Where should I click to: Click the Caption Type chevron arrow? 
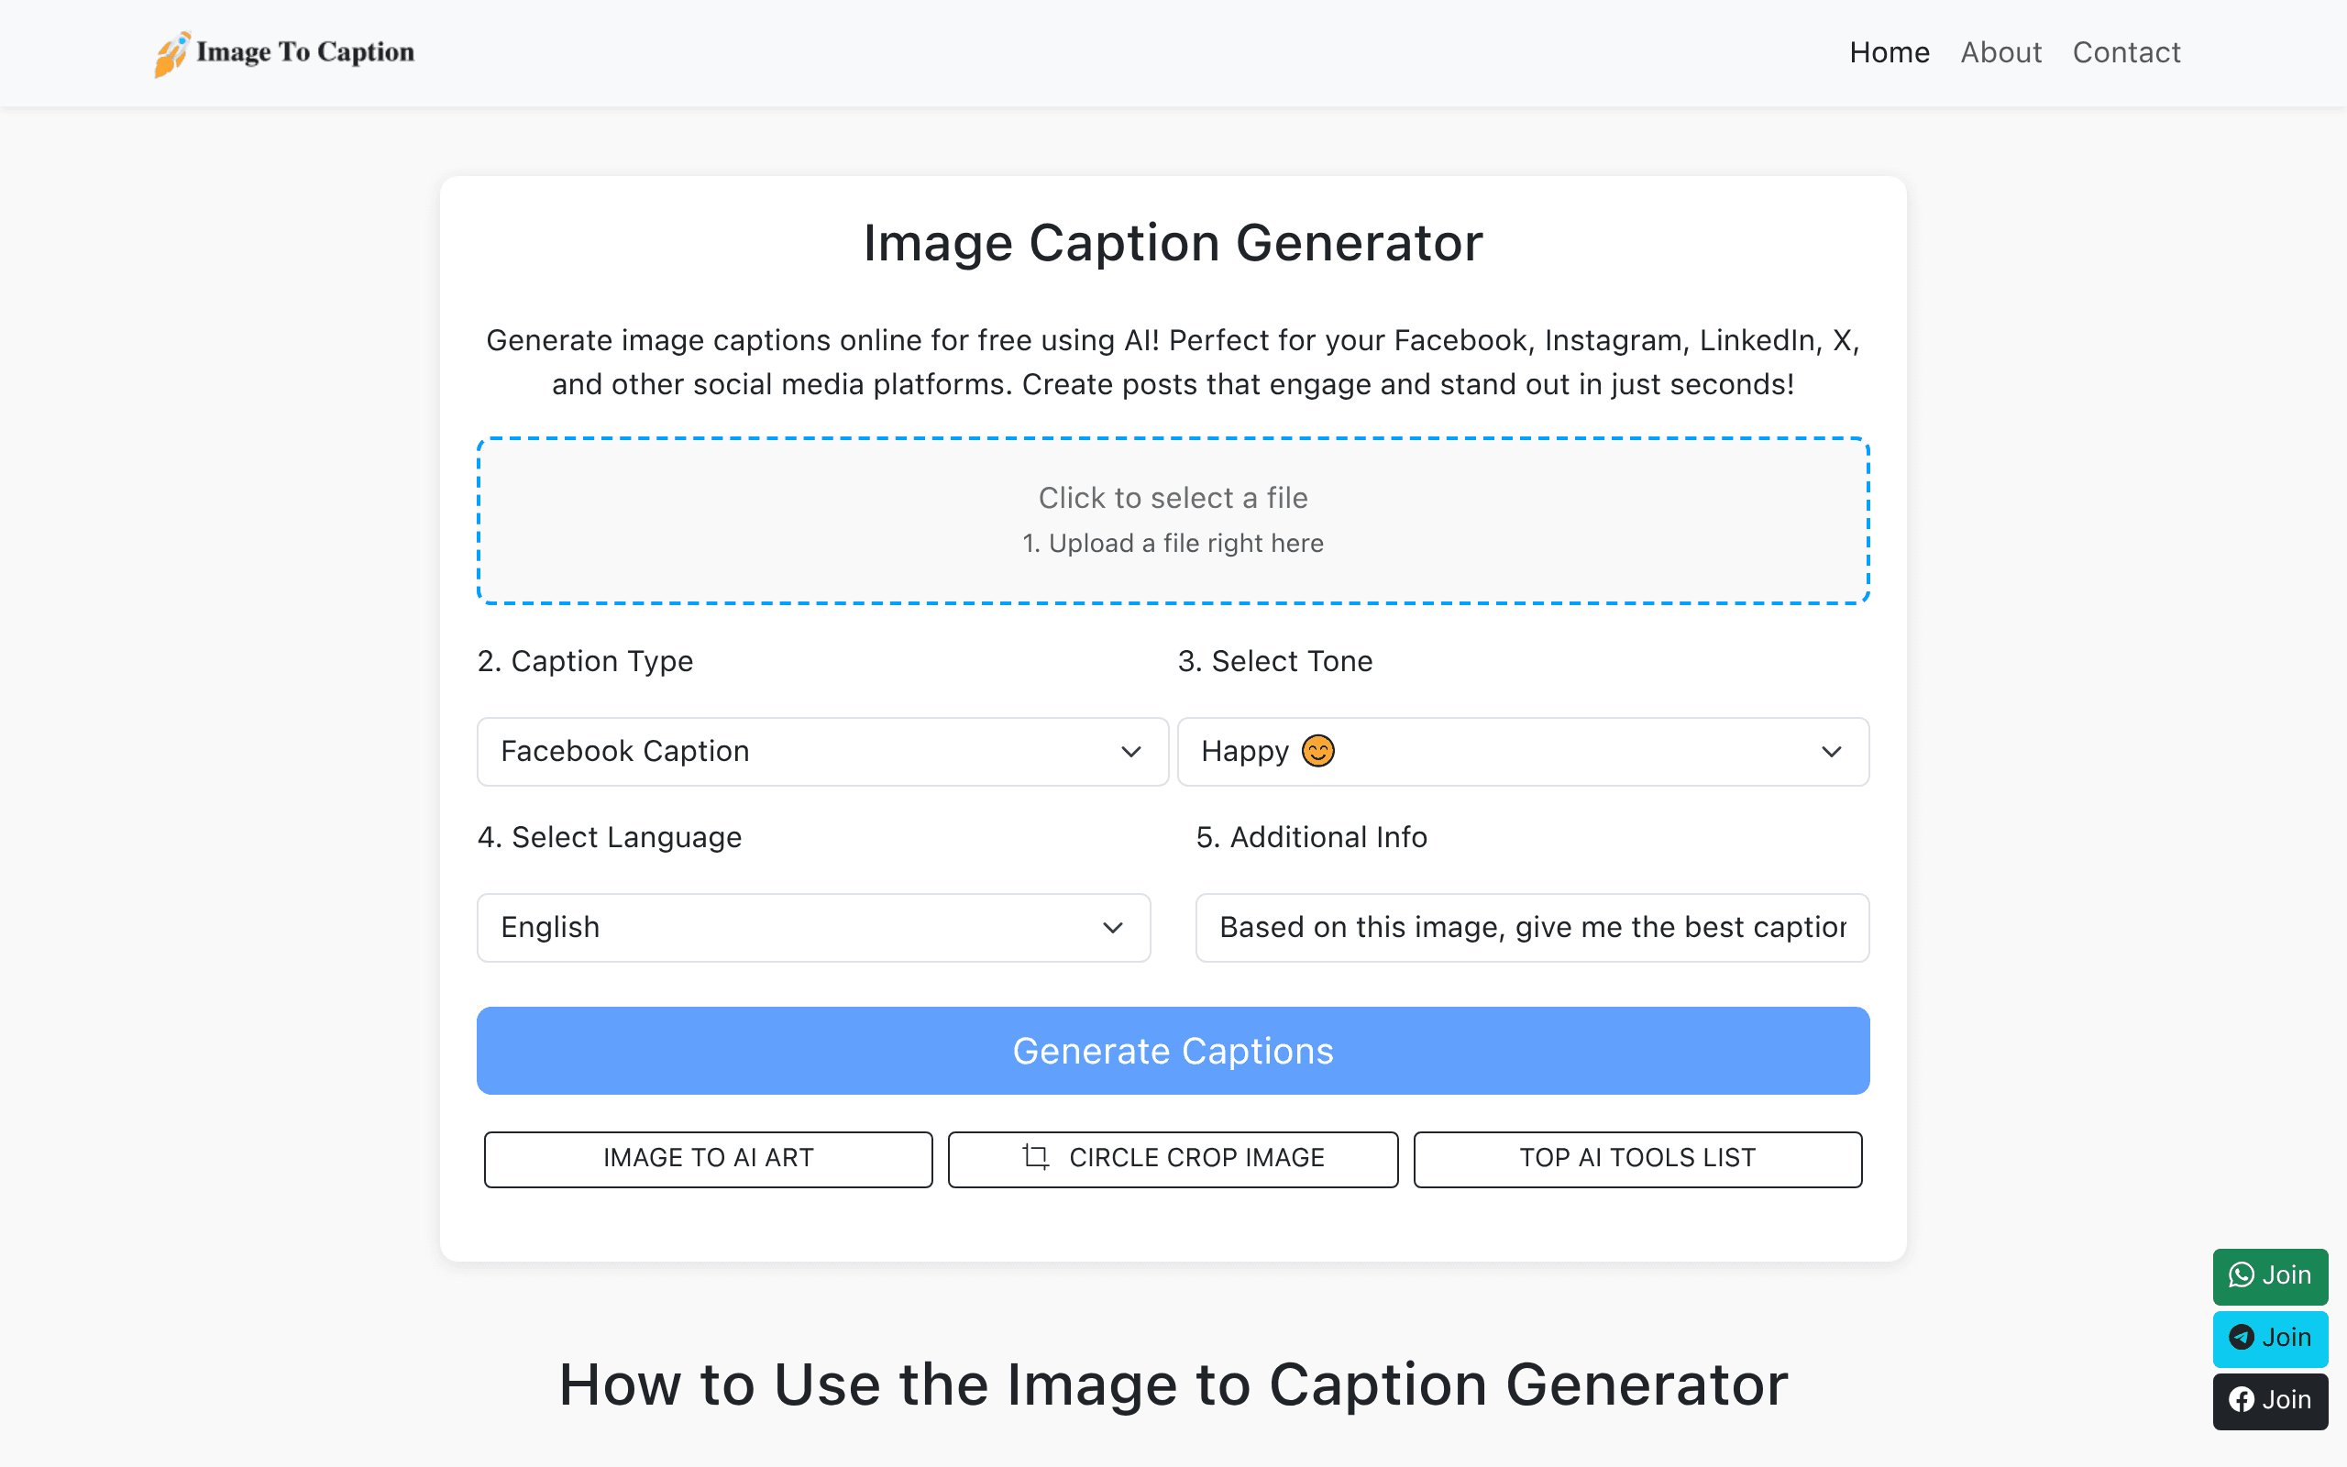pos(1130,752)
